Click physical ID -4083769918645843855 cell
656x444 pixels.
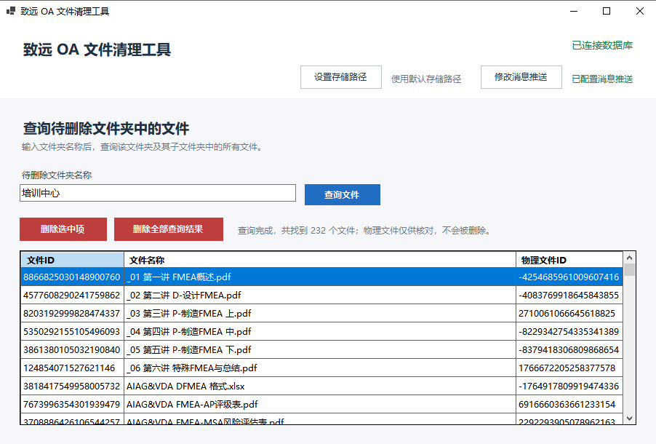click(x=569, y=296)
